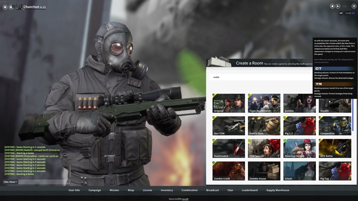Screen dimensions: 358x201
Task: Go to the home lobby icon
Action: tap(332, 6)
